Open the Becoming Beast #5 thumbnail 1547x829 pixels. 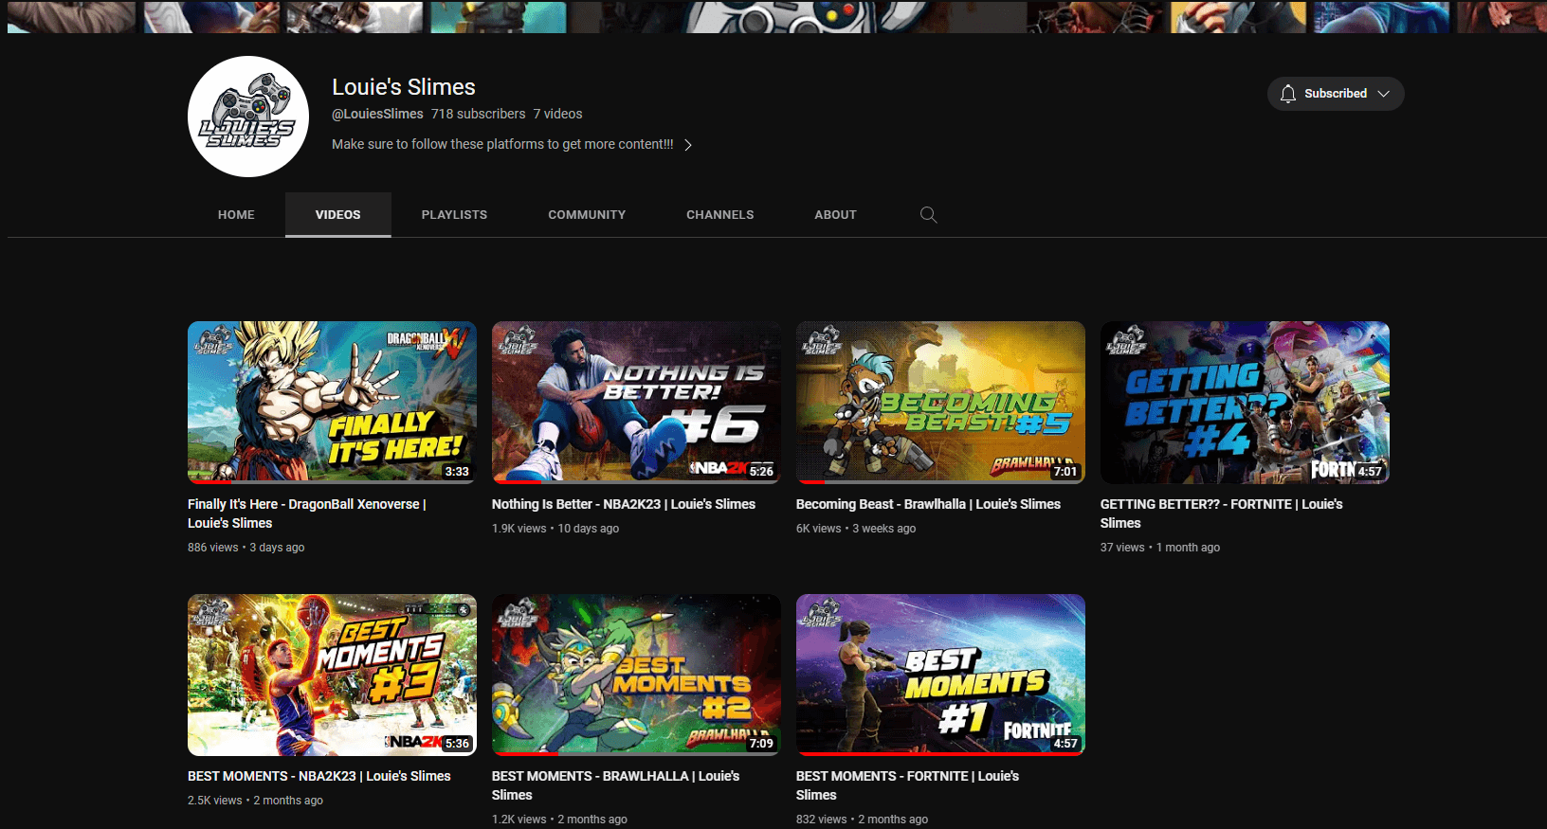pos(940,402)
